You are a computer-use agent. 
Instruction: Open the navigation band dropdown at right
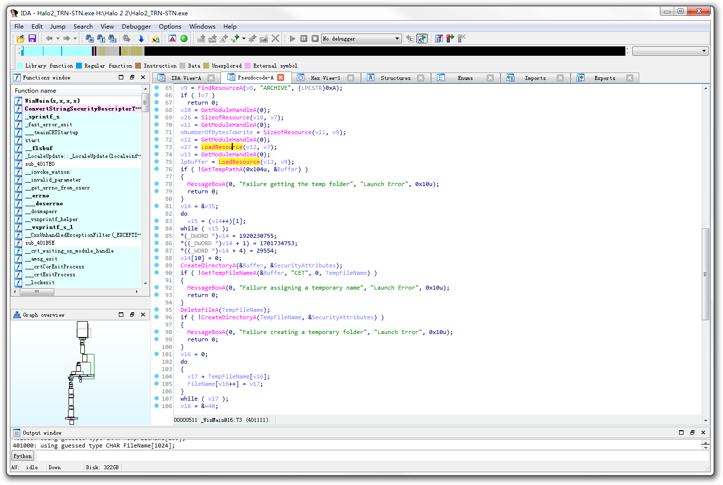point(704,51)
